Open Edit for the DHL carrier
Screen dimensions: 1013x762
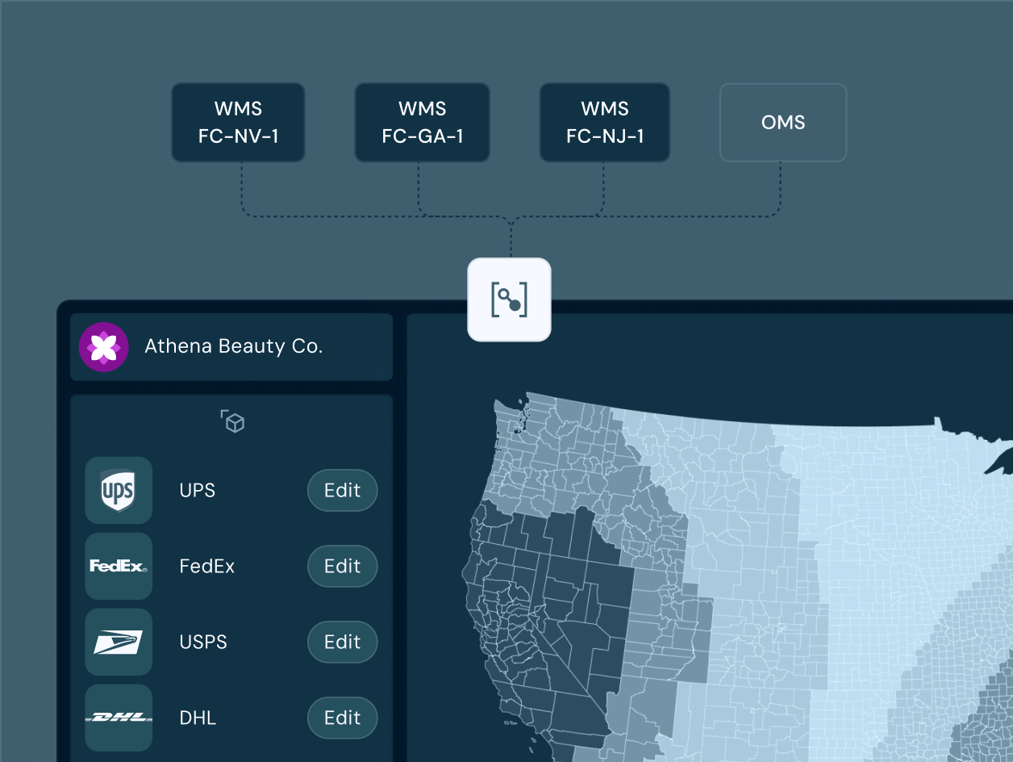[x=343, y=718]
